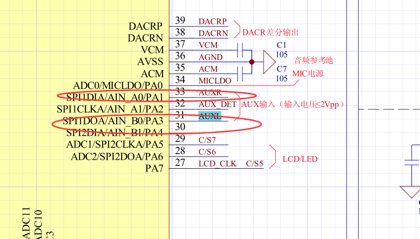Click the VCM pin name inside the chip

(x=152, y=50)
